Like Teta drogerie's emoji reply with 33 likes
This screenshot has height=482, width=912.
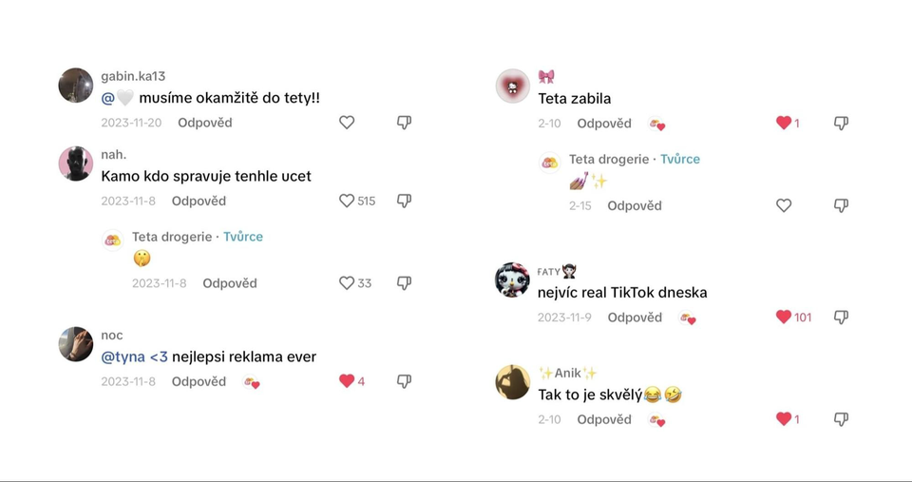click(347, 283)
